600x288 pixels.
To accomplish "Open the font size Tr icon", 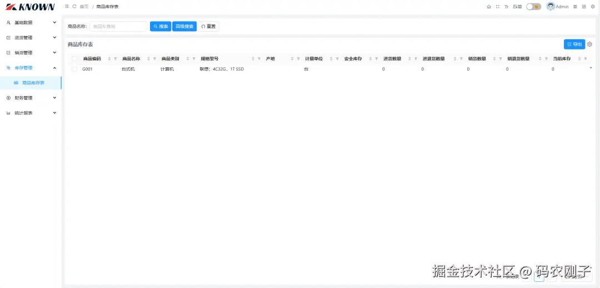I will [506, 7].
